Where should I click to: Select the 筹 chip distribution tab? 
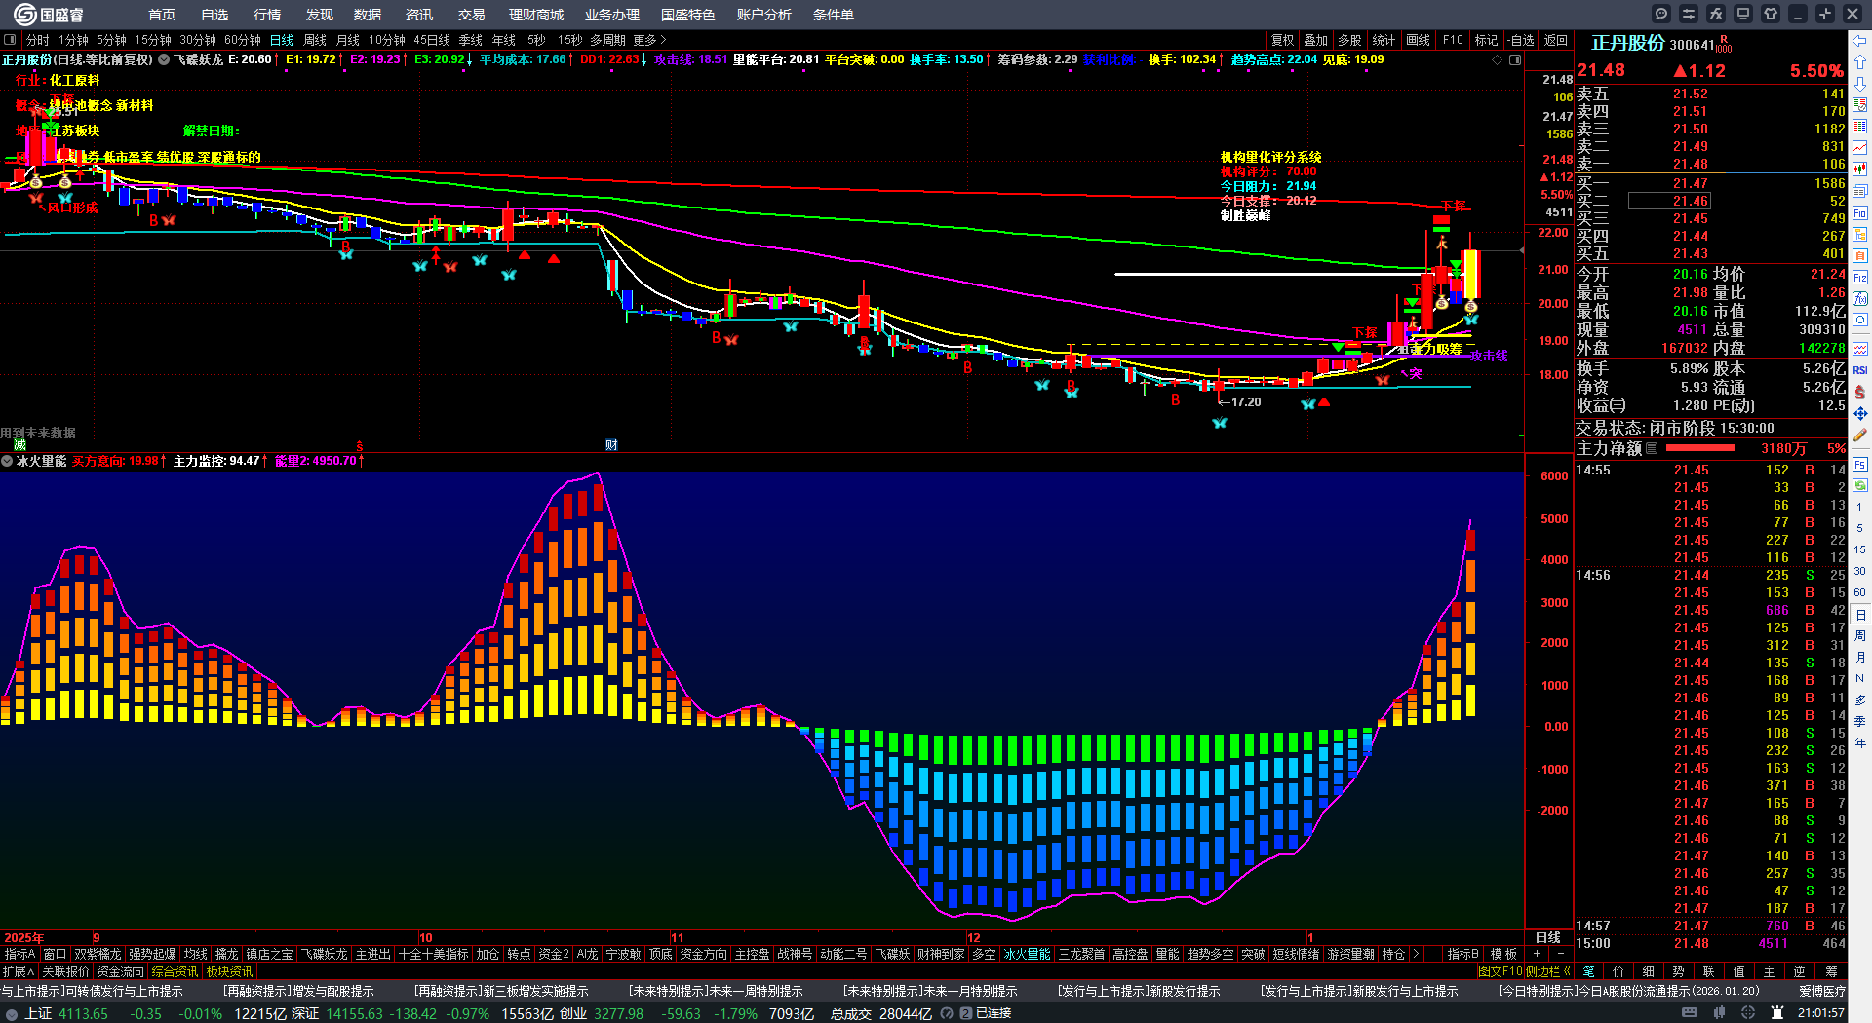pos(1831,971)
